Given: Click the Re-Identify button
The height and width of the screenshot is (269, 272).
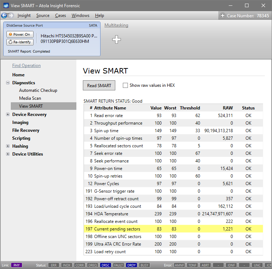Looking at the screenshot, I should 20,42.
